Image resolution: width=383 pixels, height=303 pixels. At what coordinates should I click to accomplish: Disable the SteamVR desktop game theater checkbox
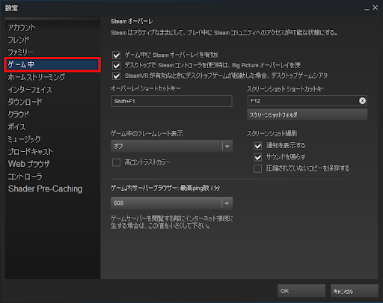tap(117, 76)
